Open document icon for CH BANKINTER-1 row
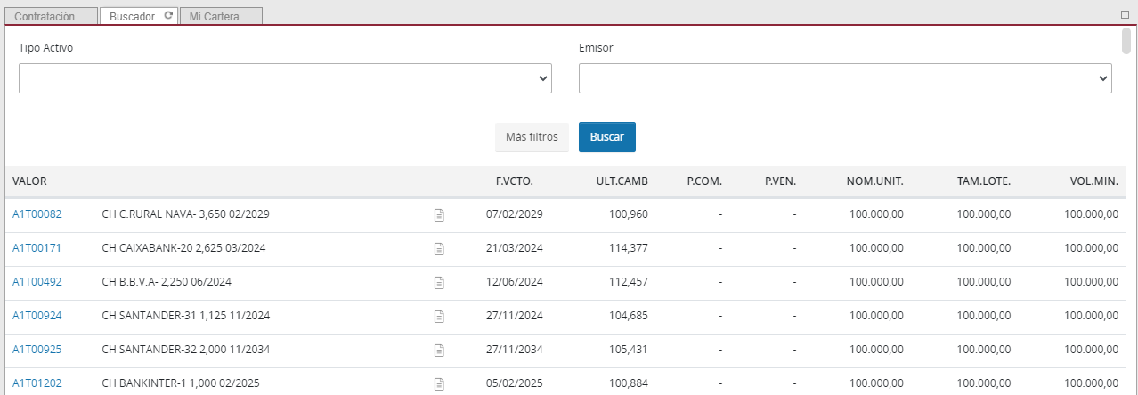The image size is (1138, 395). click(438, 383)
